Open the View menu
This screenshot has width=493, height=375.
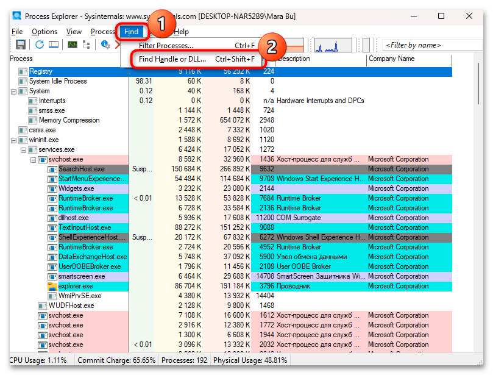click(x=74, y=32)
